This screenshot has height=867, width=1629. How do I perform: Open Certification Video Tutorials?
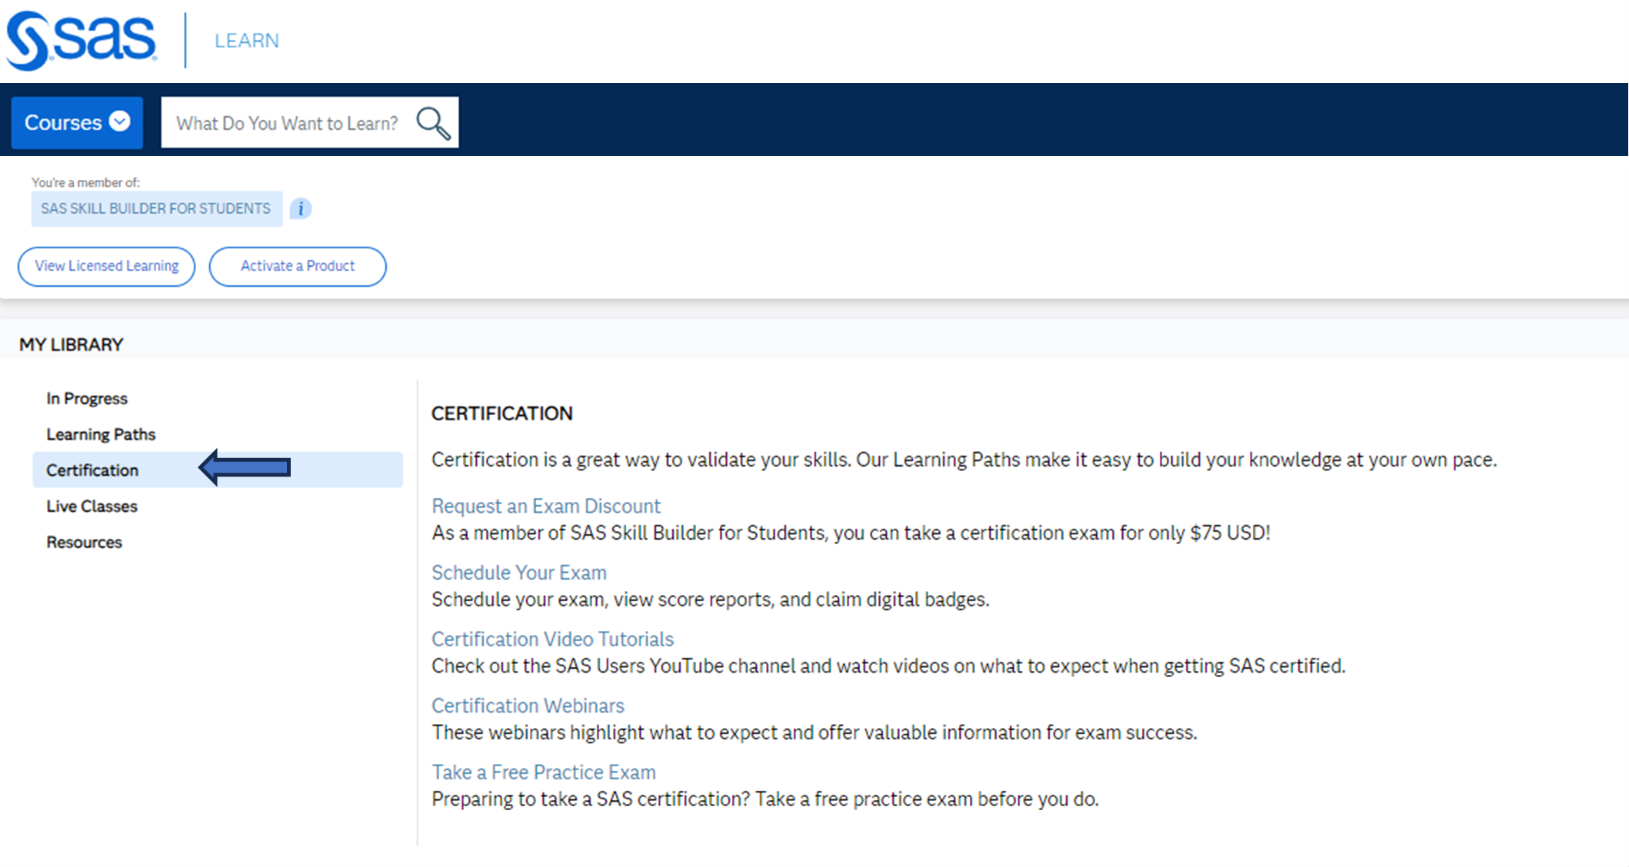[552, 639]
